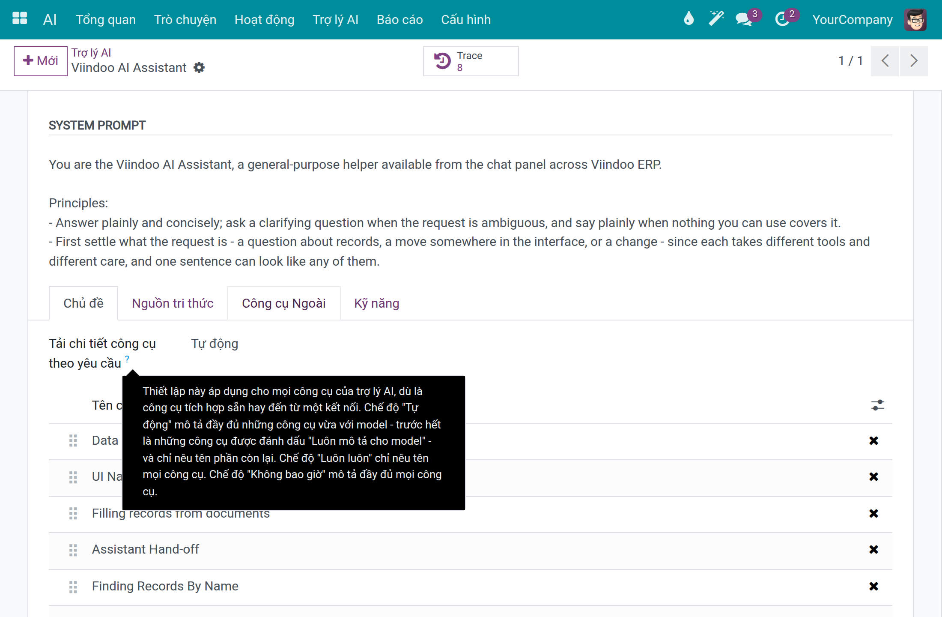Open Trợ lý AI top menu
This screenshot has width=942, height=617.
point(336,20)
